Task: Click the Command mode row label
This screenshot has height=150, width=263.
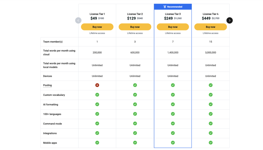Action: [x=52, y=124]
